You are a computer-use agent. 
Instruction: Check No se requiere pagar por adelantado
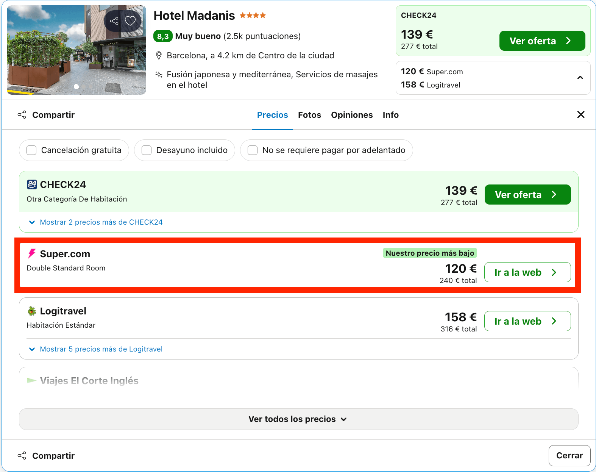(x=253, y=150)
